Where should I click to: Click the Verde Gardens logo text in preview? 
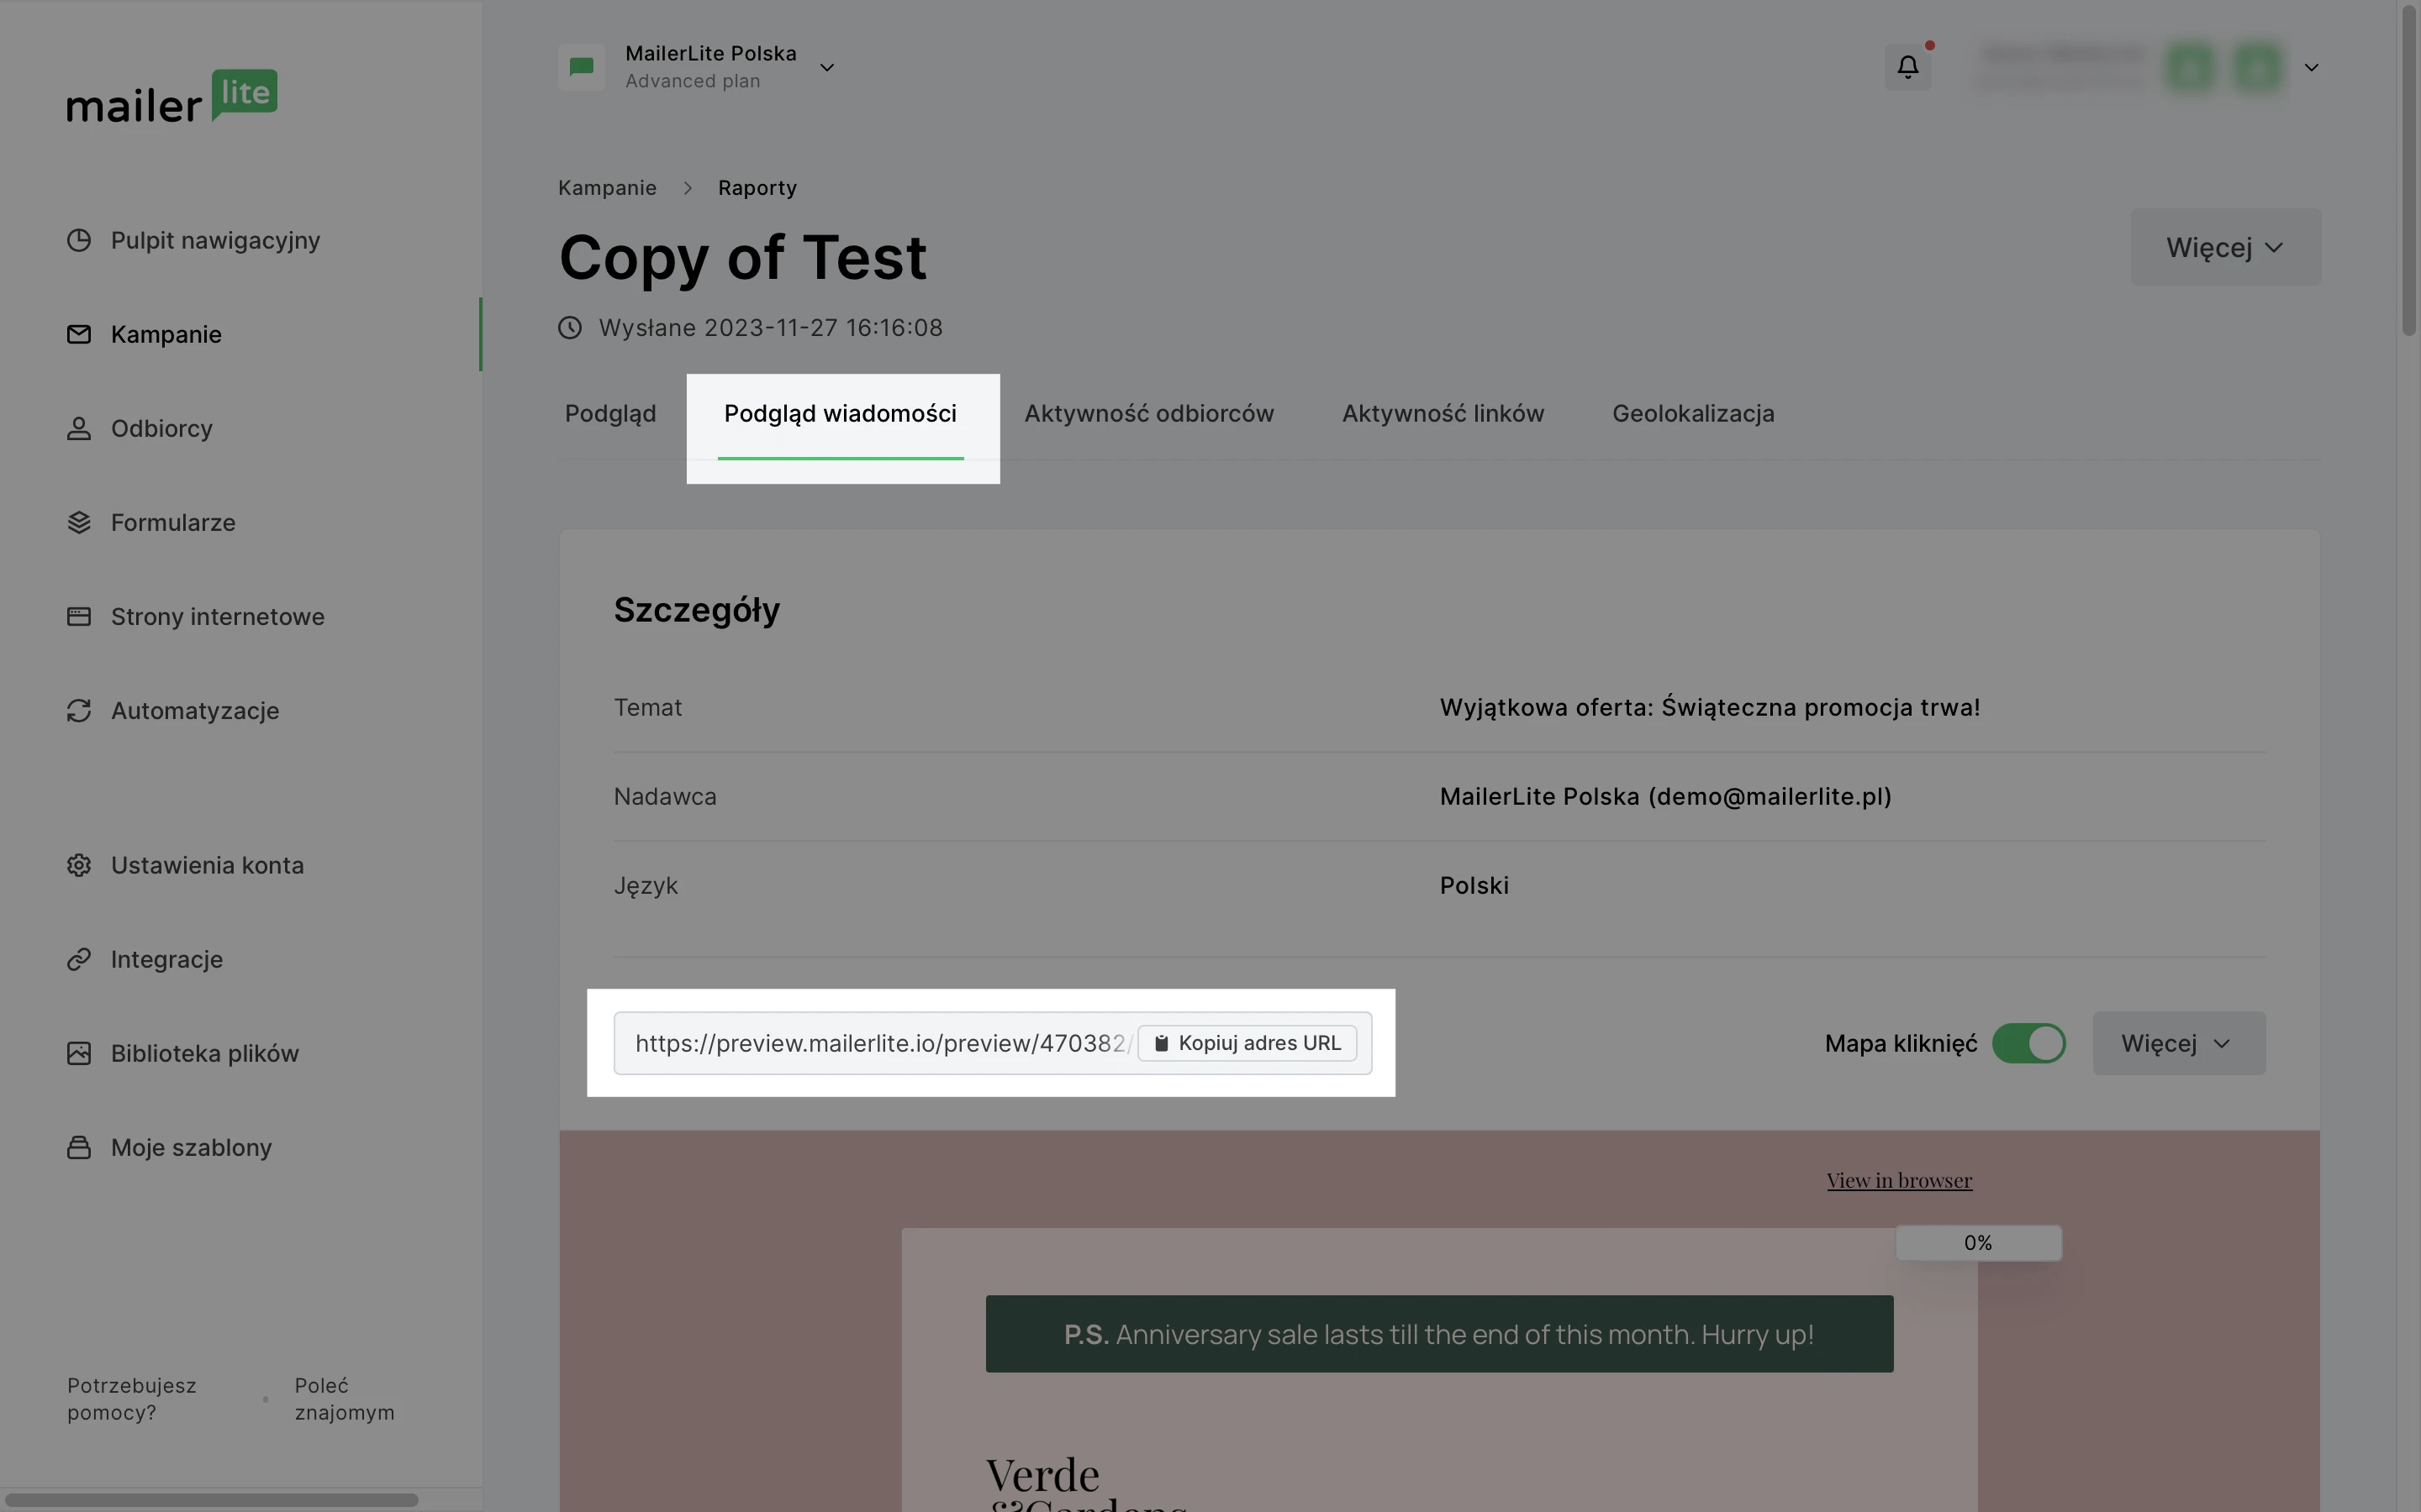pyautogui.click(x=1086, y=1484)
